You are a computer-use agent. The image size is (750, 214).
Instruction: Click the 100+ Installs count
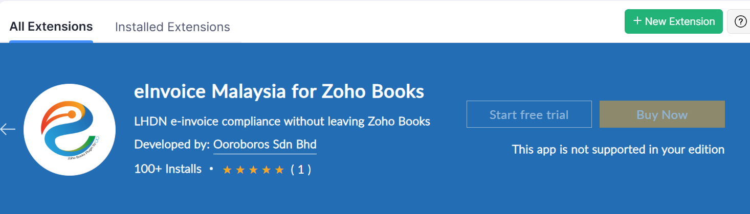(x=168, y=169)
